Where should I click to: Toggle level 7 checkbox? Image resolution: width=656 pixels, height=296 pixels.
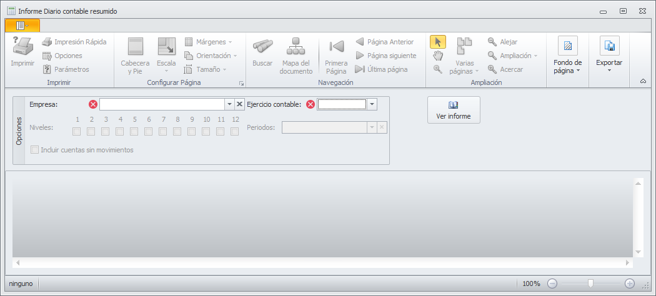click(163, 132)
